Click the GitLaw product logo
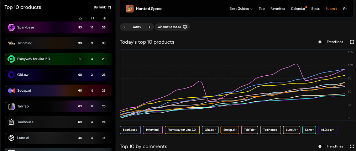This screenshot has width=356, height=151. 11,75
